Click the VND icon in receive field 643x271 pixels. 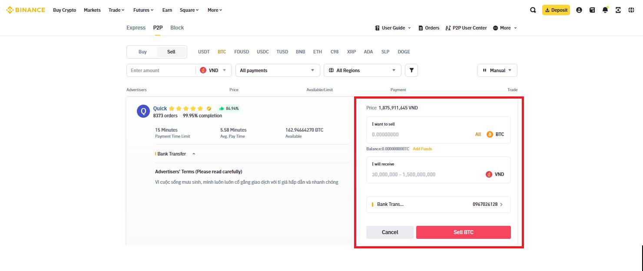[x=489, y=174]
